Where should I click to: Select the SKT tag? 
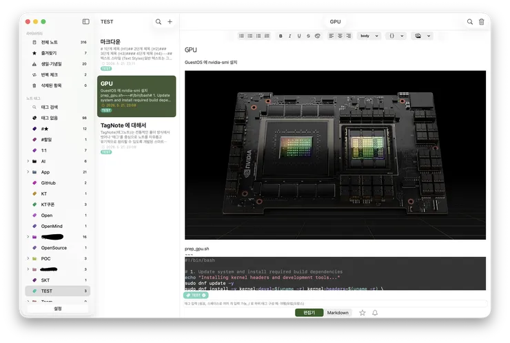click(58, 280)
